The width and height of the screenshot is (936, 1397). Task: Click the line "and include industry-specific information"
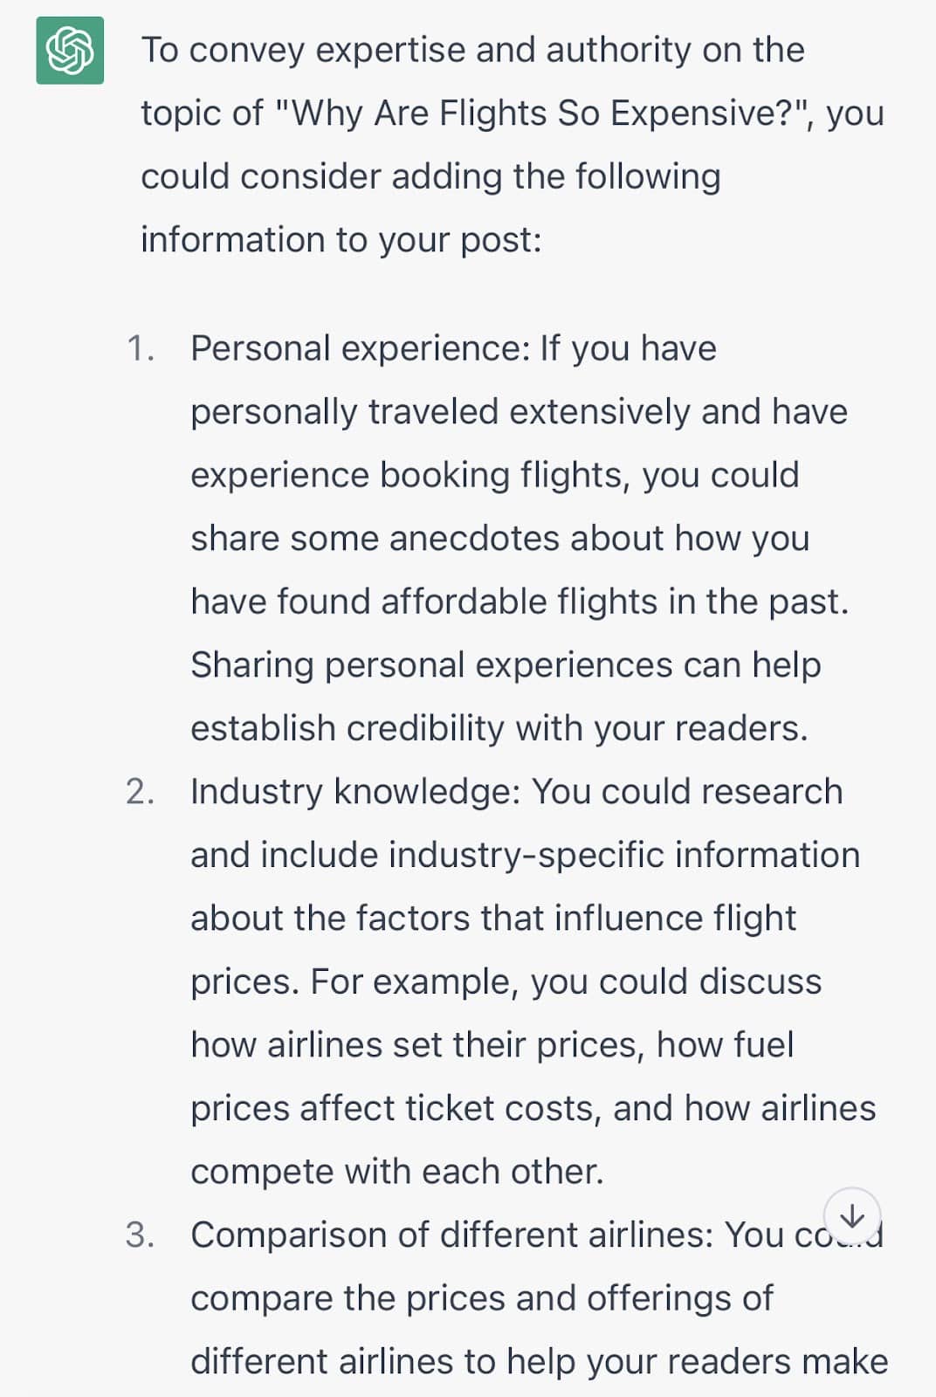(525, 855)
